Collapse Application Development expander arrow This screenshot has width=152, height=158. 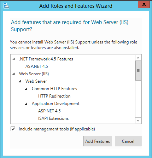click(x=26, y=104)
